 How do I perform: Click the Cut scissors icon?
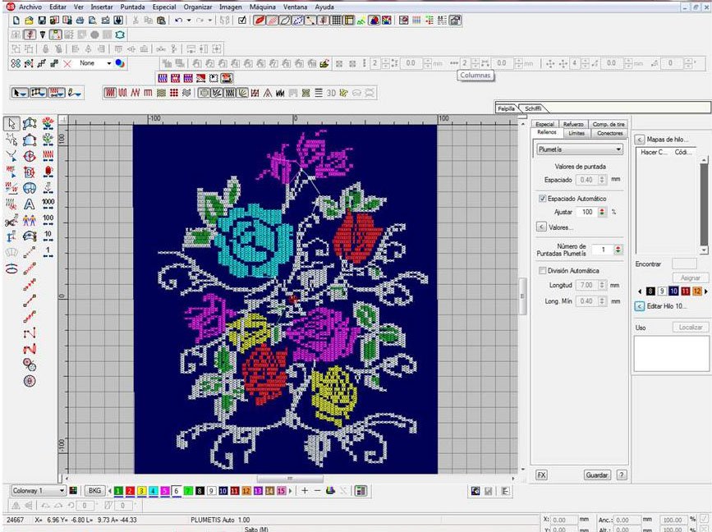point(136,21)
